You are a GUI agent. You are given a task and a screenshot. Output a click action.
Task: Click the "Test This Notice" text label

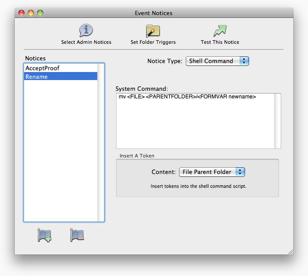[220, 42]
